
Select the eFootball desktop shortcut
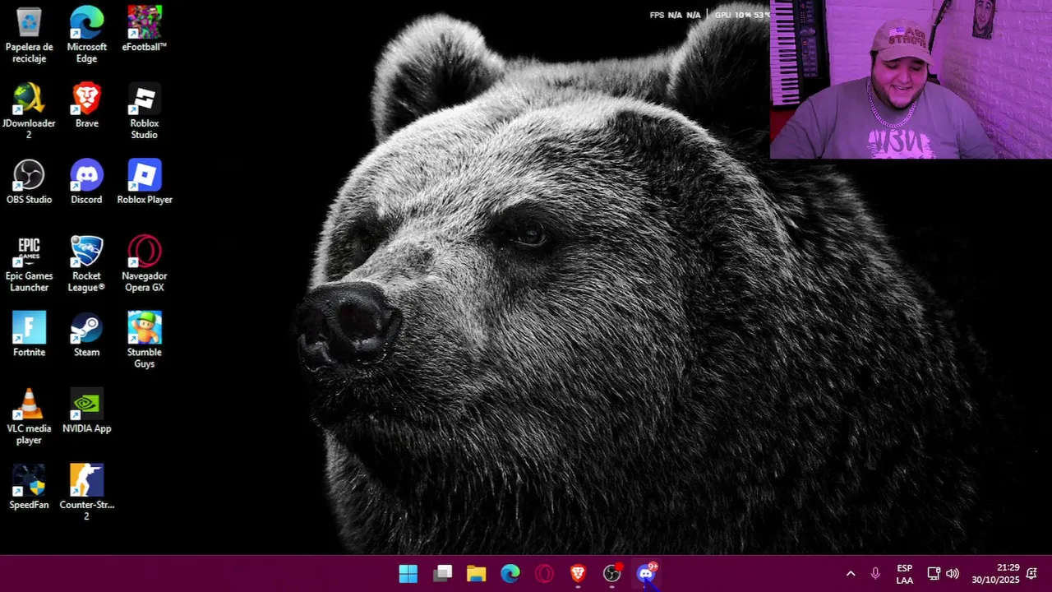(x=144, y=29)
